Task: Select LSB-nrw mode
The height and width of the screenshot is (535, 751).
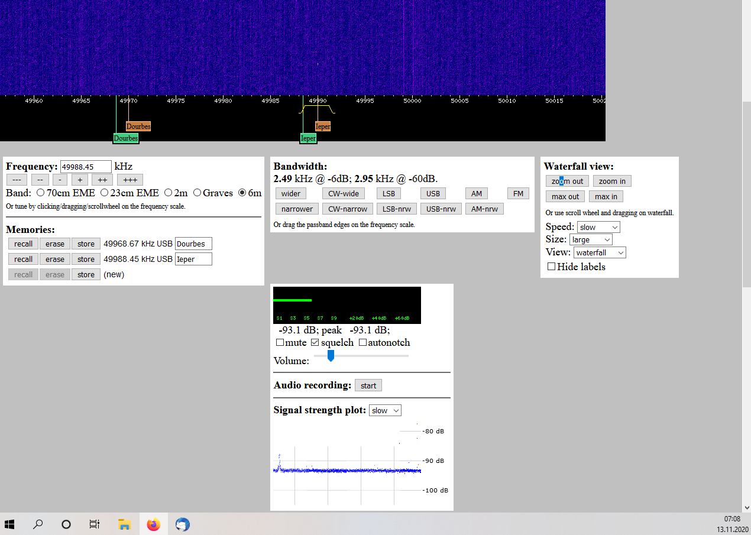Action: pyautogui.click(x=397, y=209)
